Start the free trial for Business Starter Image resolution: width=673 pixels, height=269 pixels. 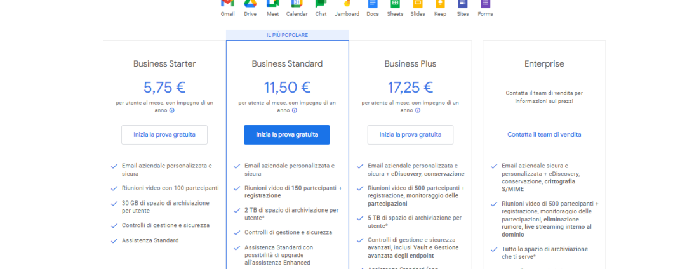click(x=164, y=134)
